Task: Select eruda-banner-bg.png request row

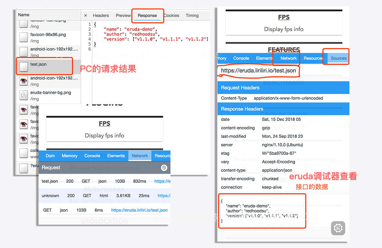Action: tap(49, 95)
